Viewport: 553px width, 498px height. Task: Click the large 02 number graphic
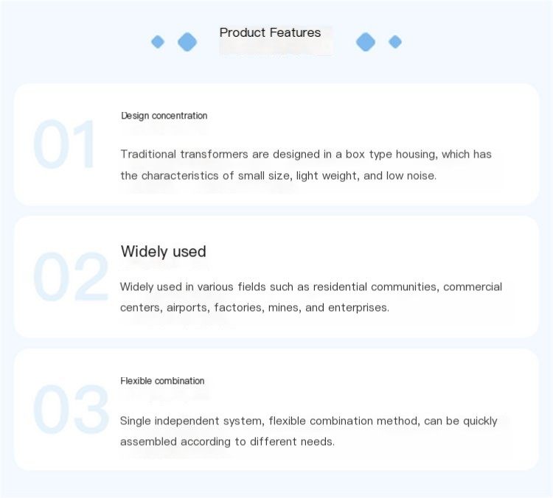[71, 277]
